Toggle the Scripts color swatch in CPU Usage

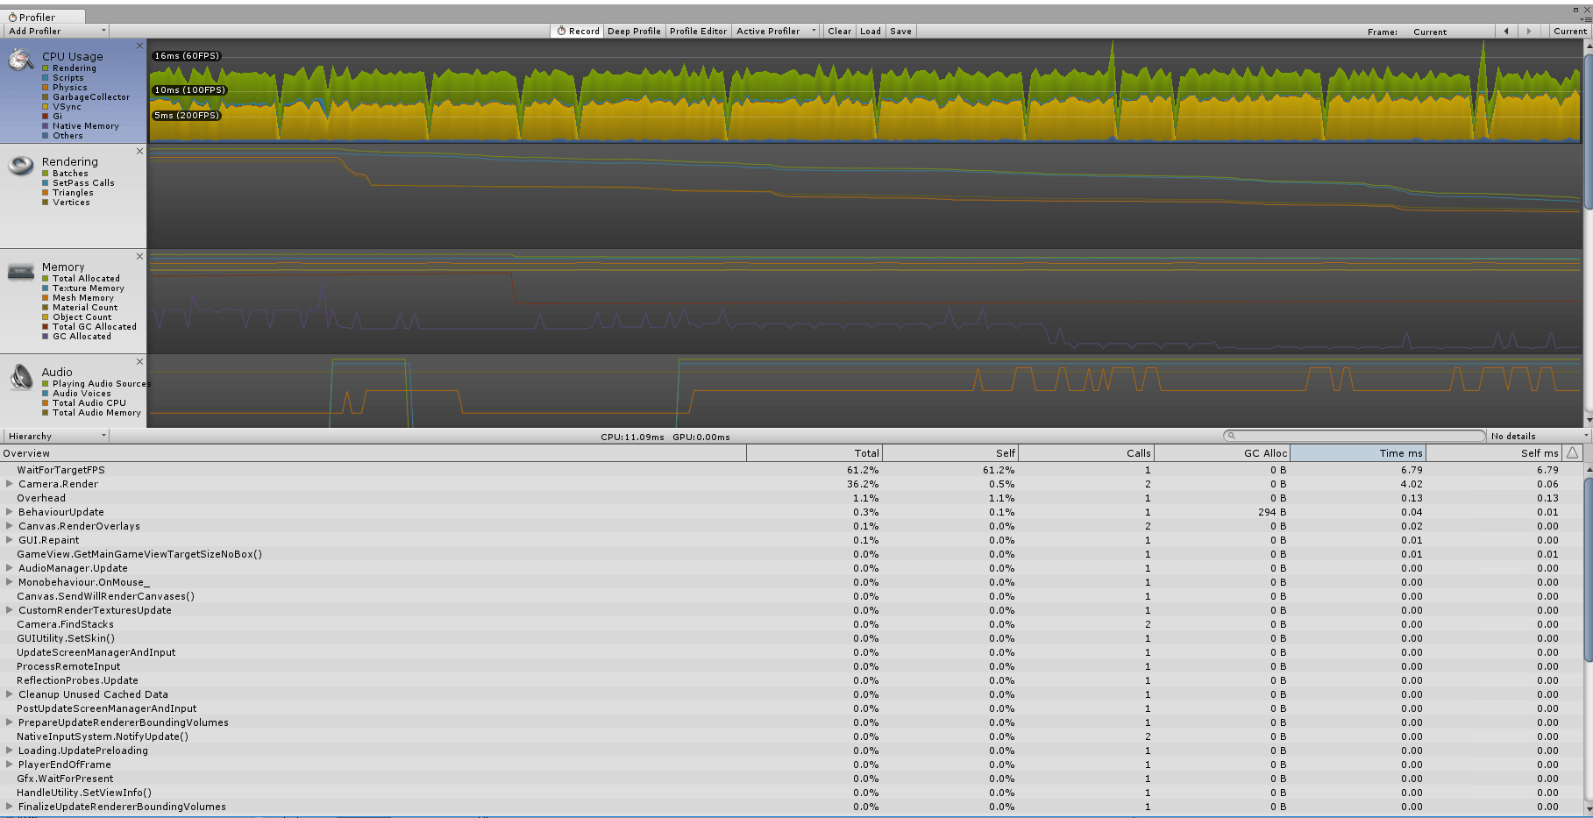point(46,78)
